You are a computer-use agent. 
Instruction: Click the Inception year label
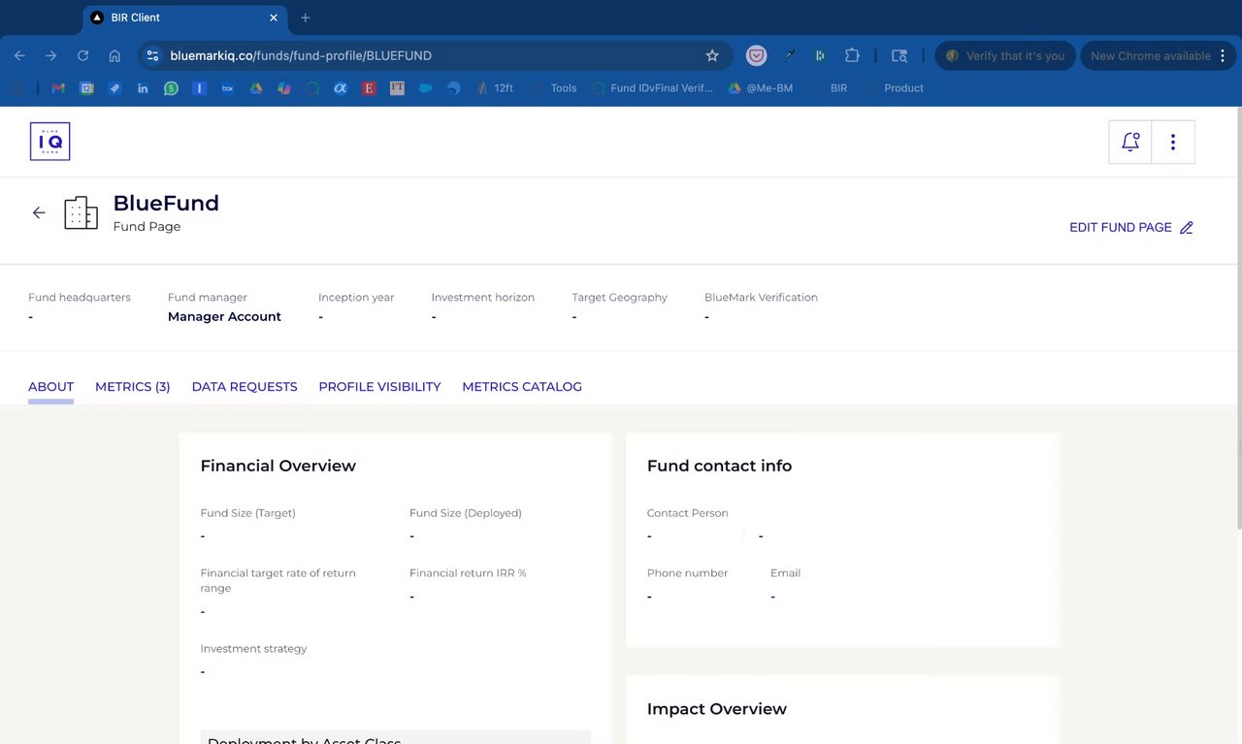pos(356,298)
